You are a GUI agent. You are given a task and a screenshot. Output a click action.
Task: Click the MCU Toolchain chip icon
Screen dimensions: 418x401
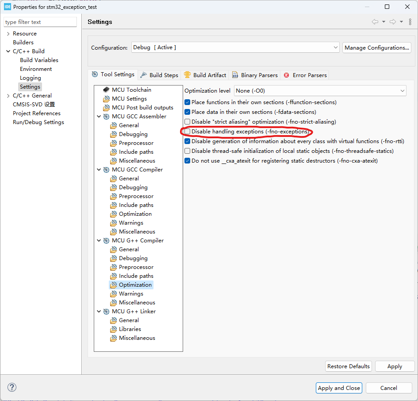click(106, 90)
